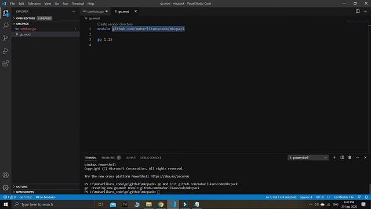Screen dimensions: 371x209
Task: Open the Edit menu
Action: click(x=21, y=3)
